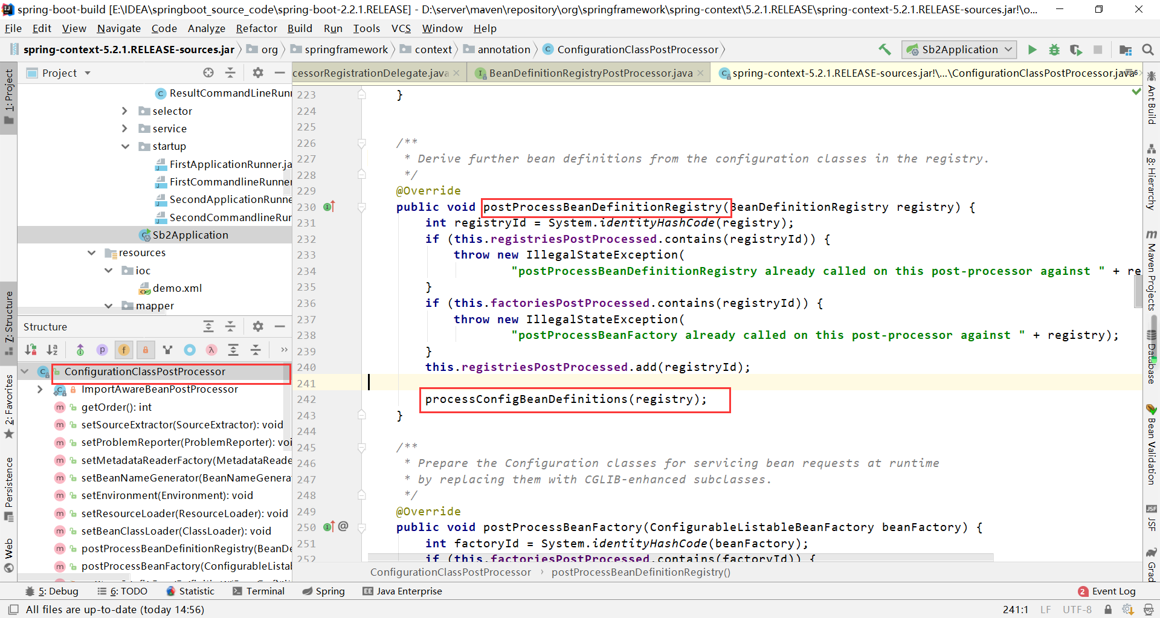Image resolution: width=1160 pixels, height=618 pixels.
Task: Toggle show inherited members in Structure
Action: [x=80, y=349]
